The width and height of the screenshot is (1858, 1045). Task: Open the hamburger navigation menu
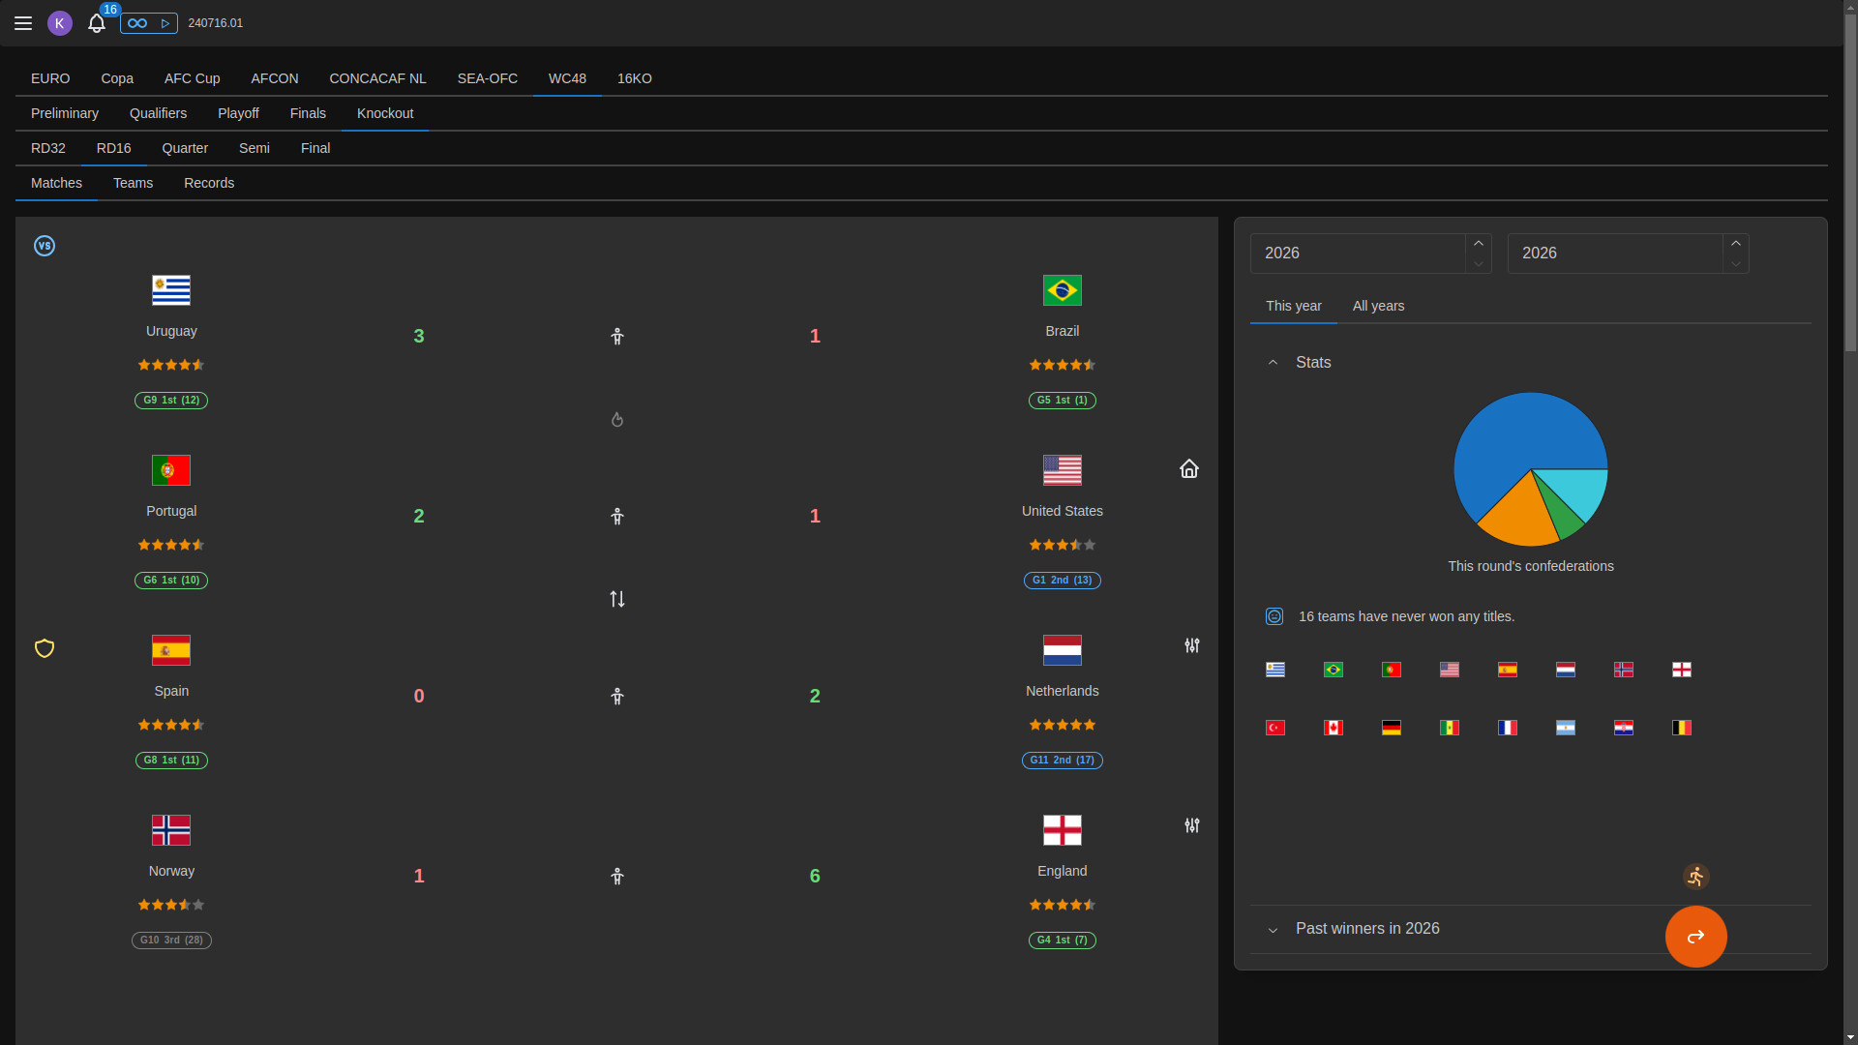tap(23, 23)
